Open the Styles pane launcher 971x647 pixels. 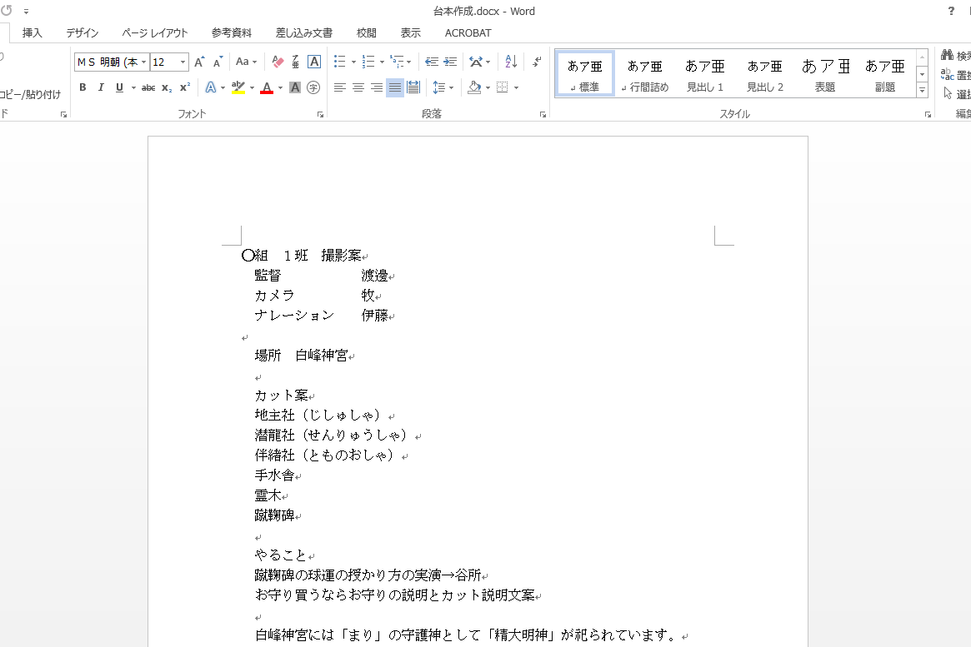(x=928, y=114)
